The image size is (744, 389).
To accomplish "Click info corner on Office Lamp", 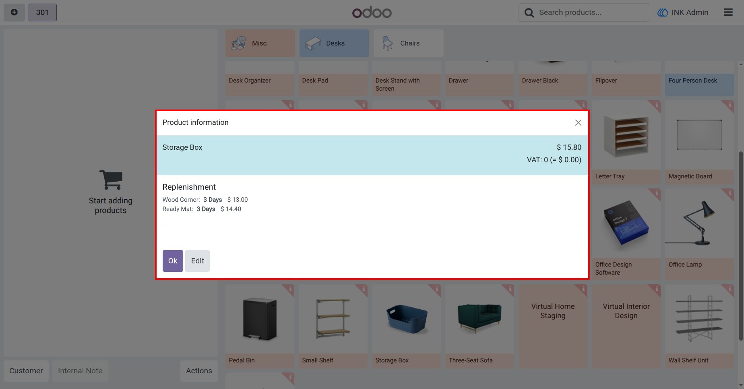I will [730, 193].
